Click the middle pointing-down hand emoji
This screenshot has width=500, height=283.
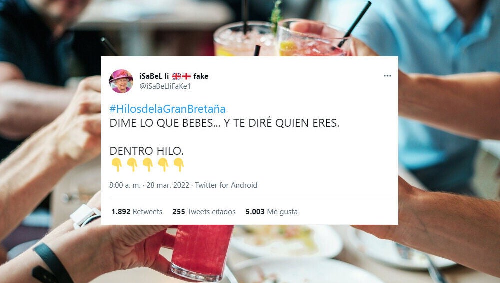coord(148,165)
